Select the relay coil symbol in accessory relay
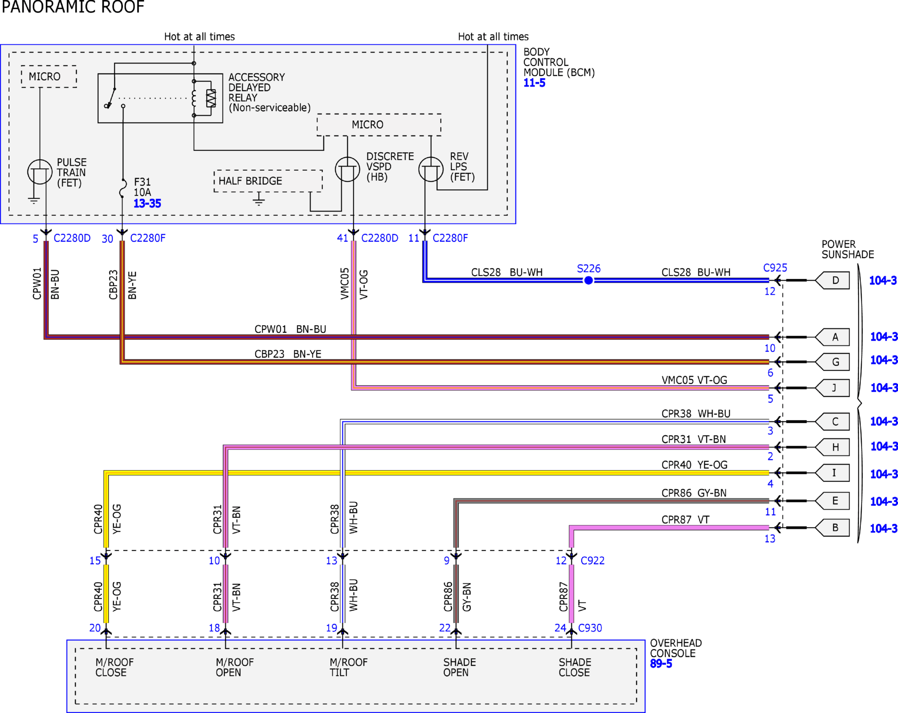The width and height of the screenshot is (898, 713). click(x=194, y=98)
